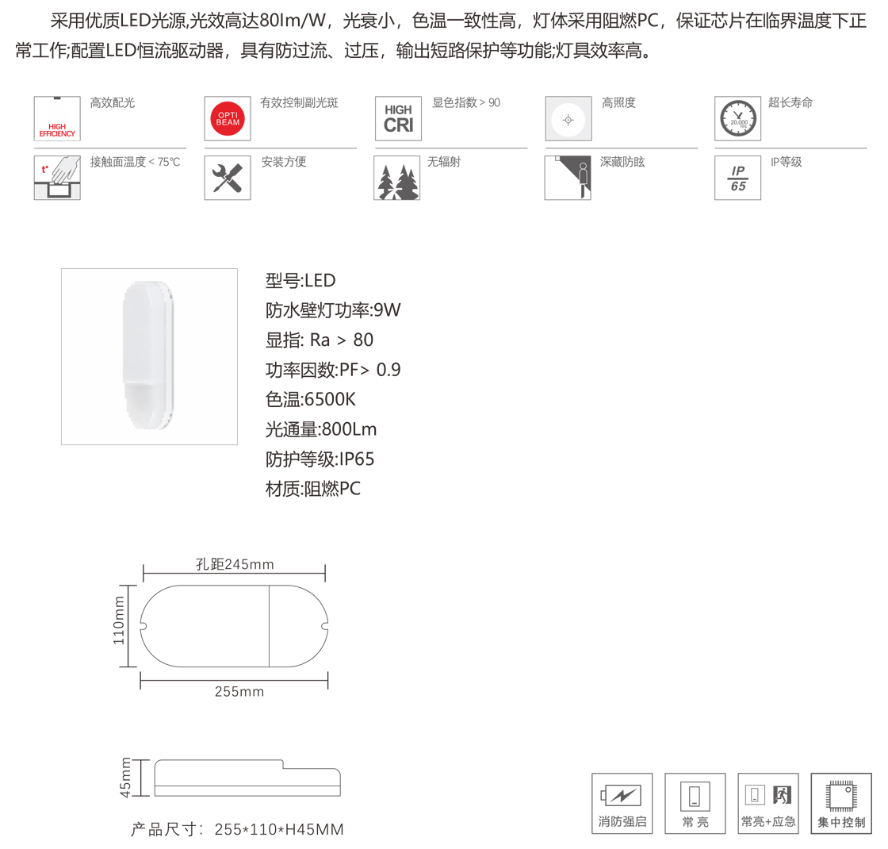This screenshot has width=888, height=849.
Task: Select the wrench and screwdriver installation icon
Action: 228,178
